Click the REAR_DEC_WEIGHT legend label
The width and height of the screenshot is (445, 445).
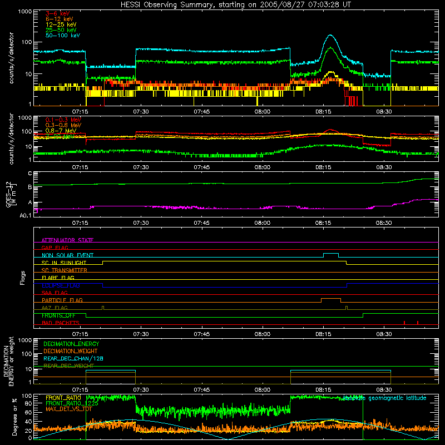(68, 366)
